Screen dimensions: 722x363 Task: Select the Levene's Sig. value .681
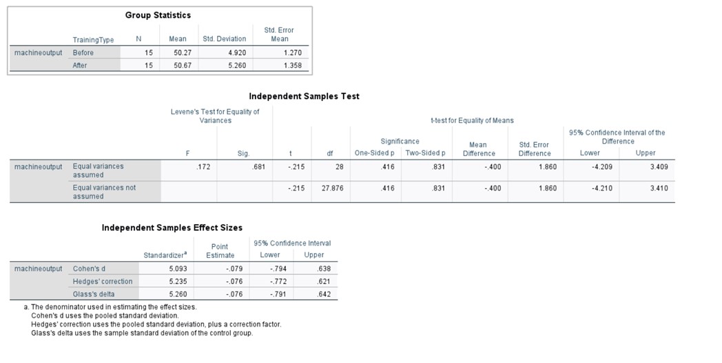coord(258,167)
